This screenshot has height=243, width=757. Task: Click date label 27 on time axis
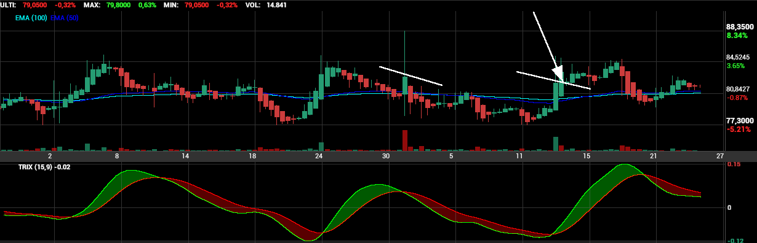[720, 156]
